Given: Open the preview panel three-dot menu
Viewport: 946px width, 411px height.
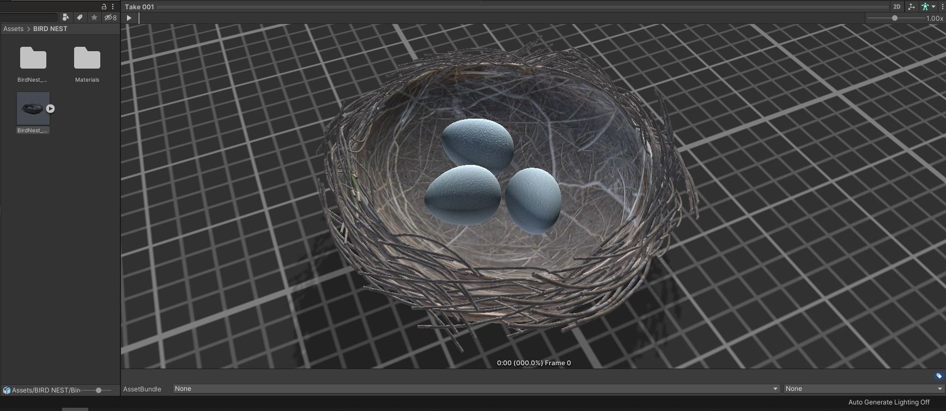Looking at the screenshot, I should pos(943,7).
